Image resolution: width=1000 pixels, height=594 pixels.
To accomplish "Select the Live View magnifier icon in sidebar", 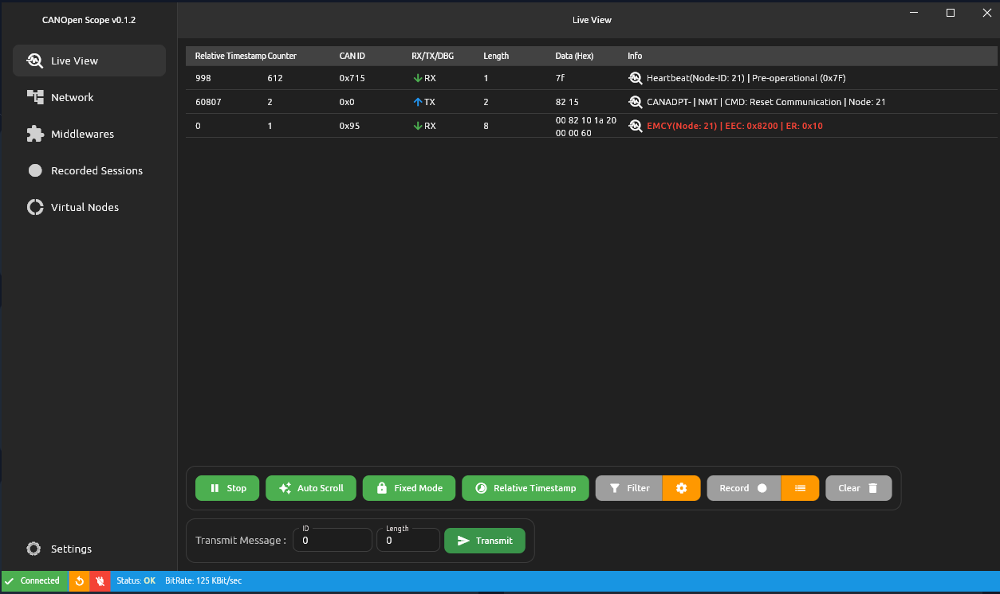I will (33, 60).
